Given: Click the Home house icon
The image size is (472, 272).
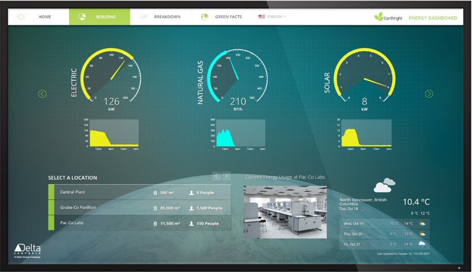Looking at the screenshot, I should pyautogui.click(x=21, y=17).
